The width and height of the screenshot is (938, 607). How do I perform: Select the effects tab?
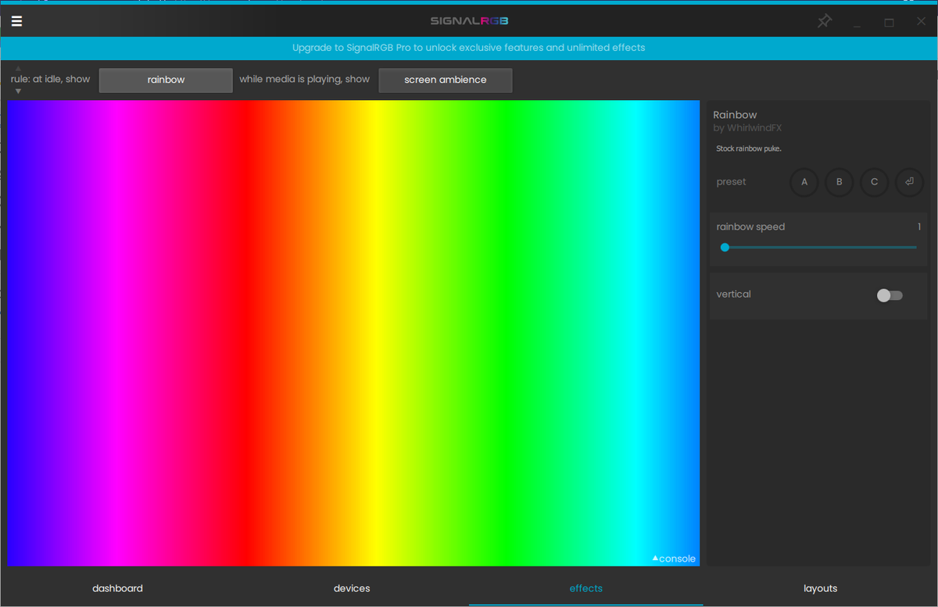click(585, 587)
